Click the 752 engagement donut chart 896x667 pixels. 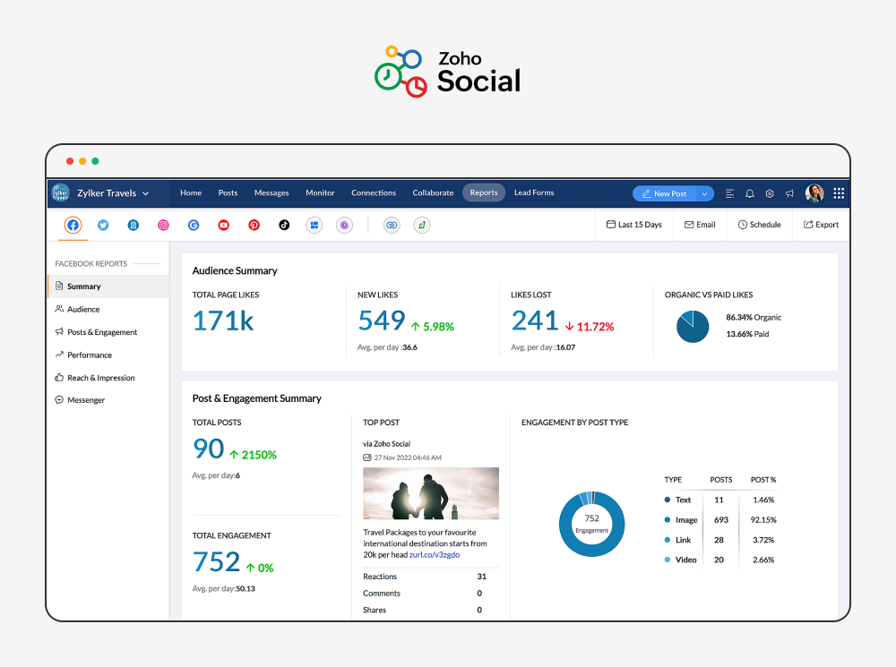(x=591, y=524)
